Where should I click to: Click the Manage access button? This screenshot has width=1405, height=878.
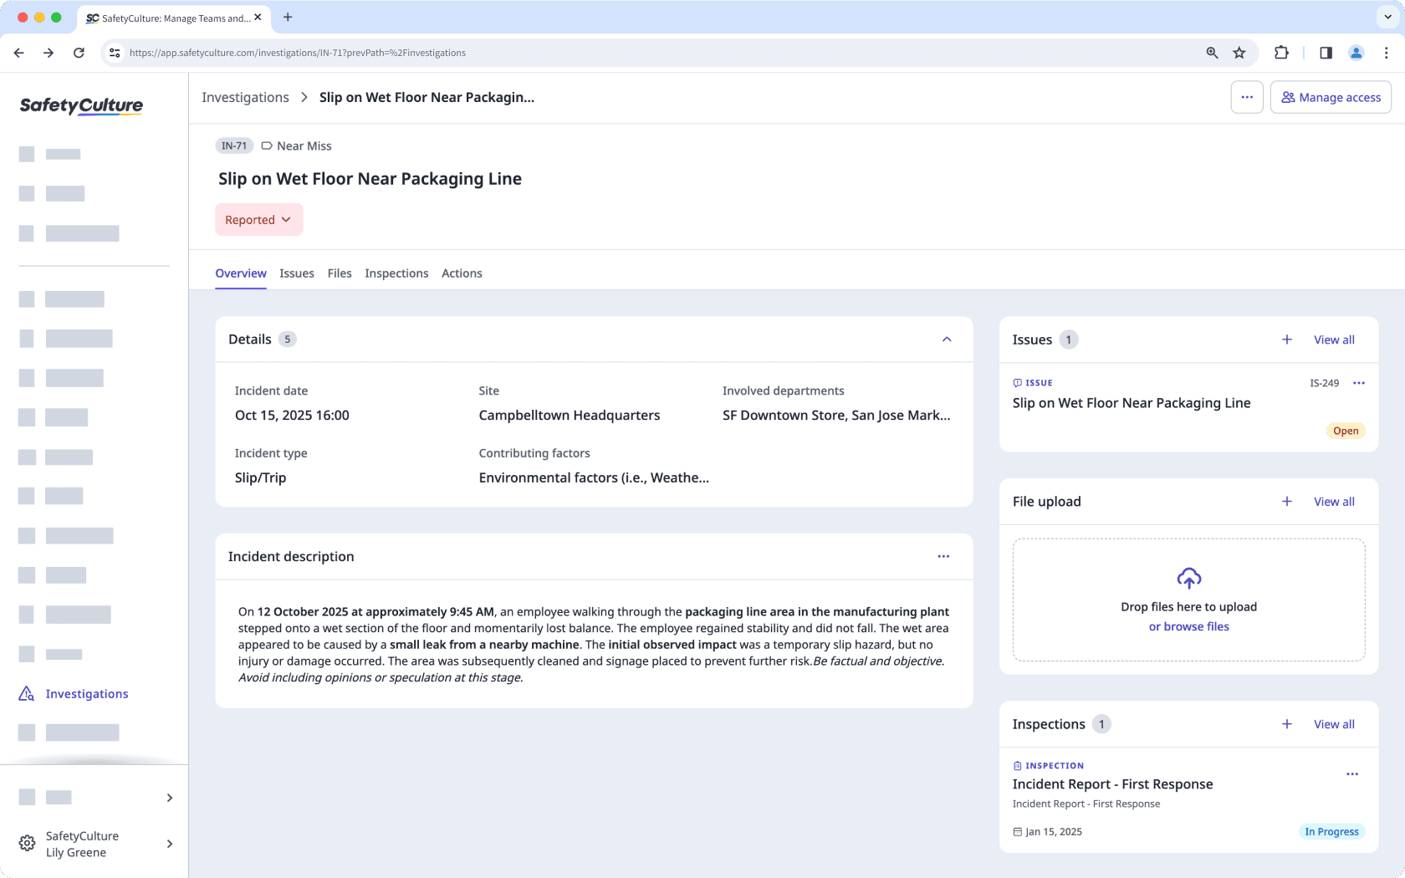[x=1331, y=97]
